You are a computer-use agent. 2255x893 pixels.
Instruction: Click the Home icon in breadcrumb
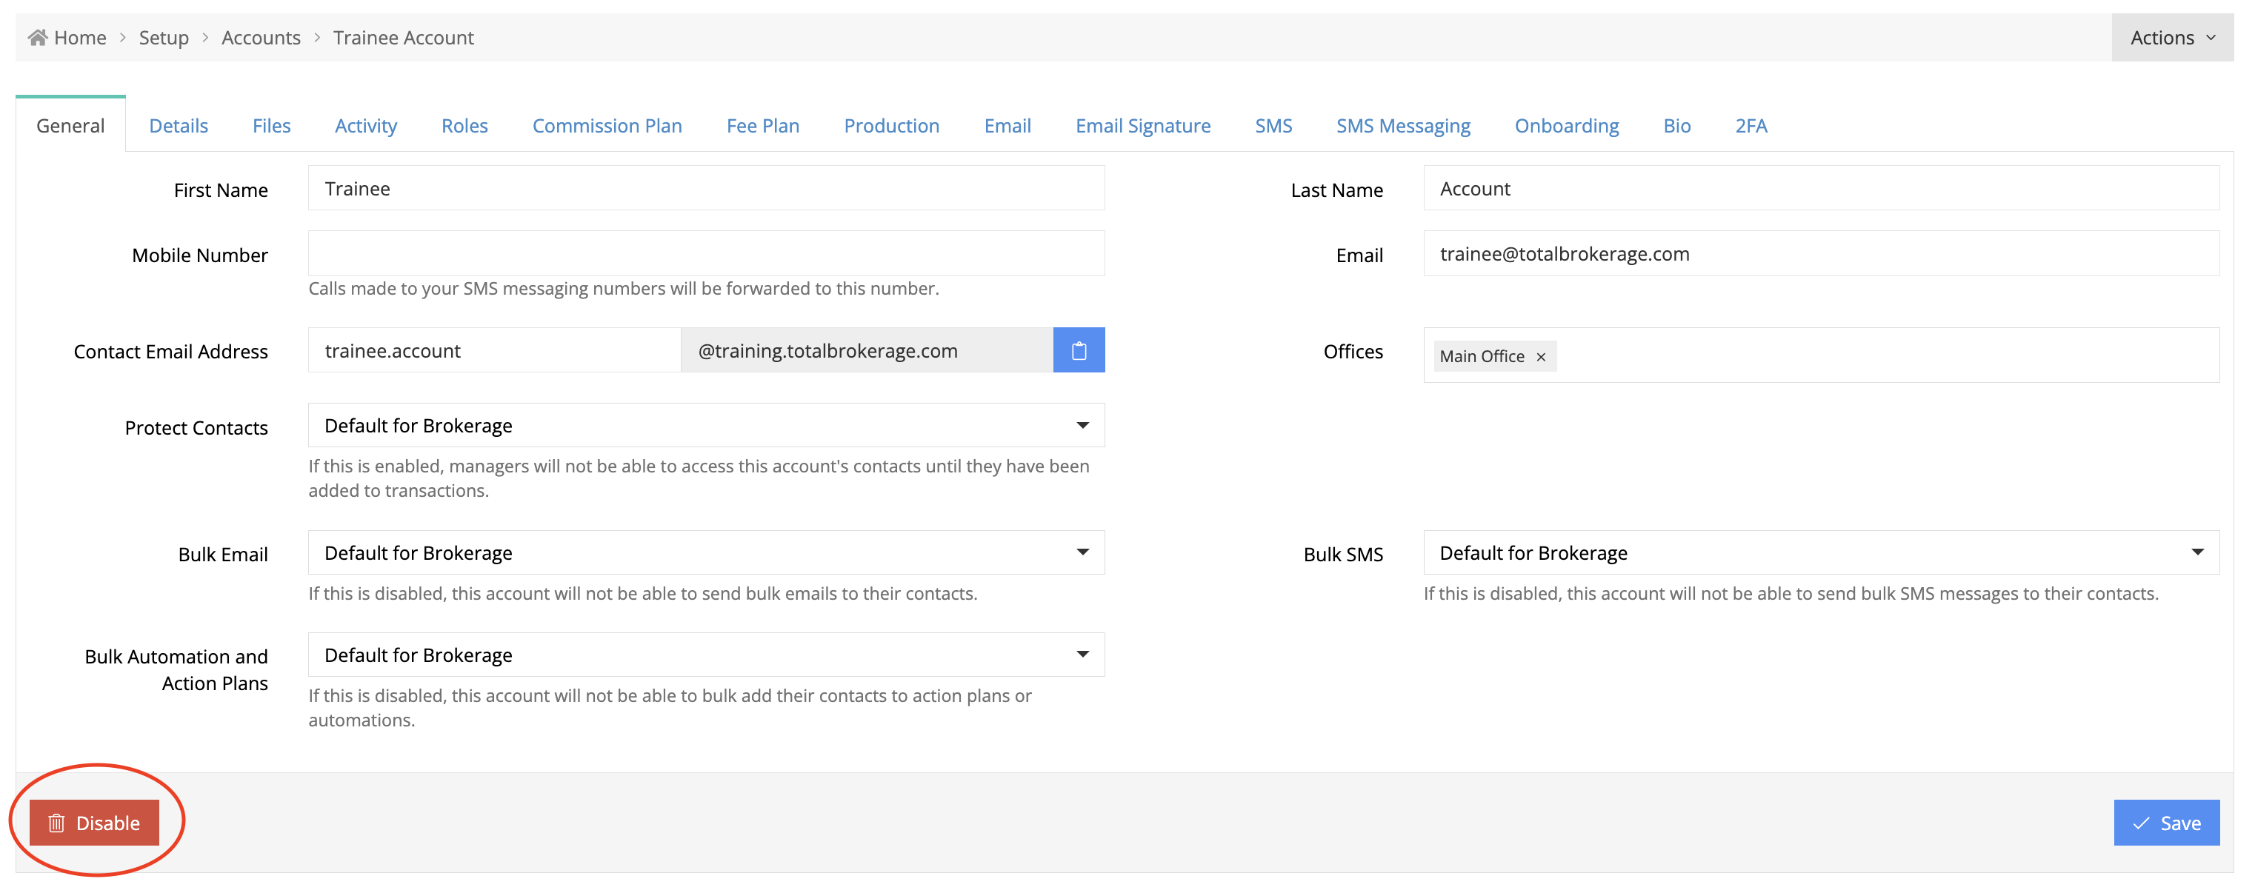click(37, 38)
